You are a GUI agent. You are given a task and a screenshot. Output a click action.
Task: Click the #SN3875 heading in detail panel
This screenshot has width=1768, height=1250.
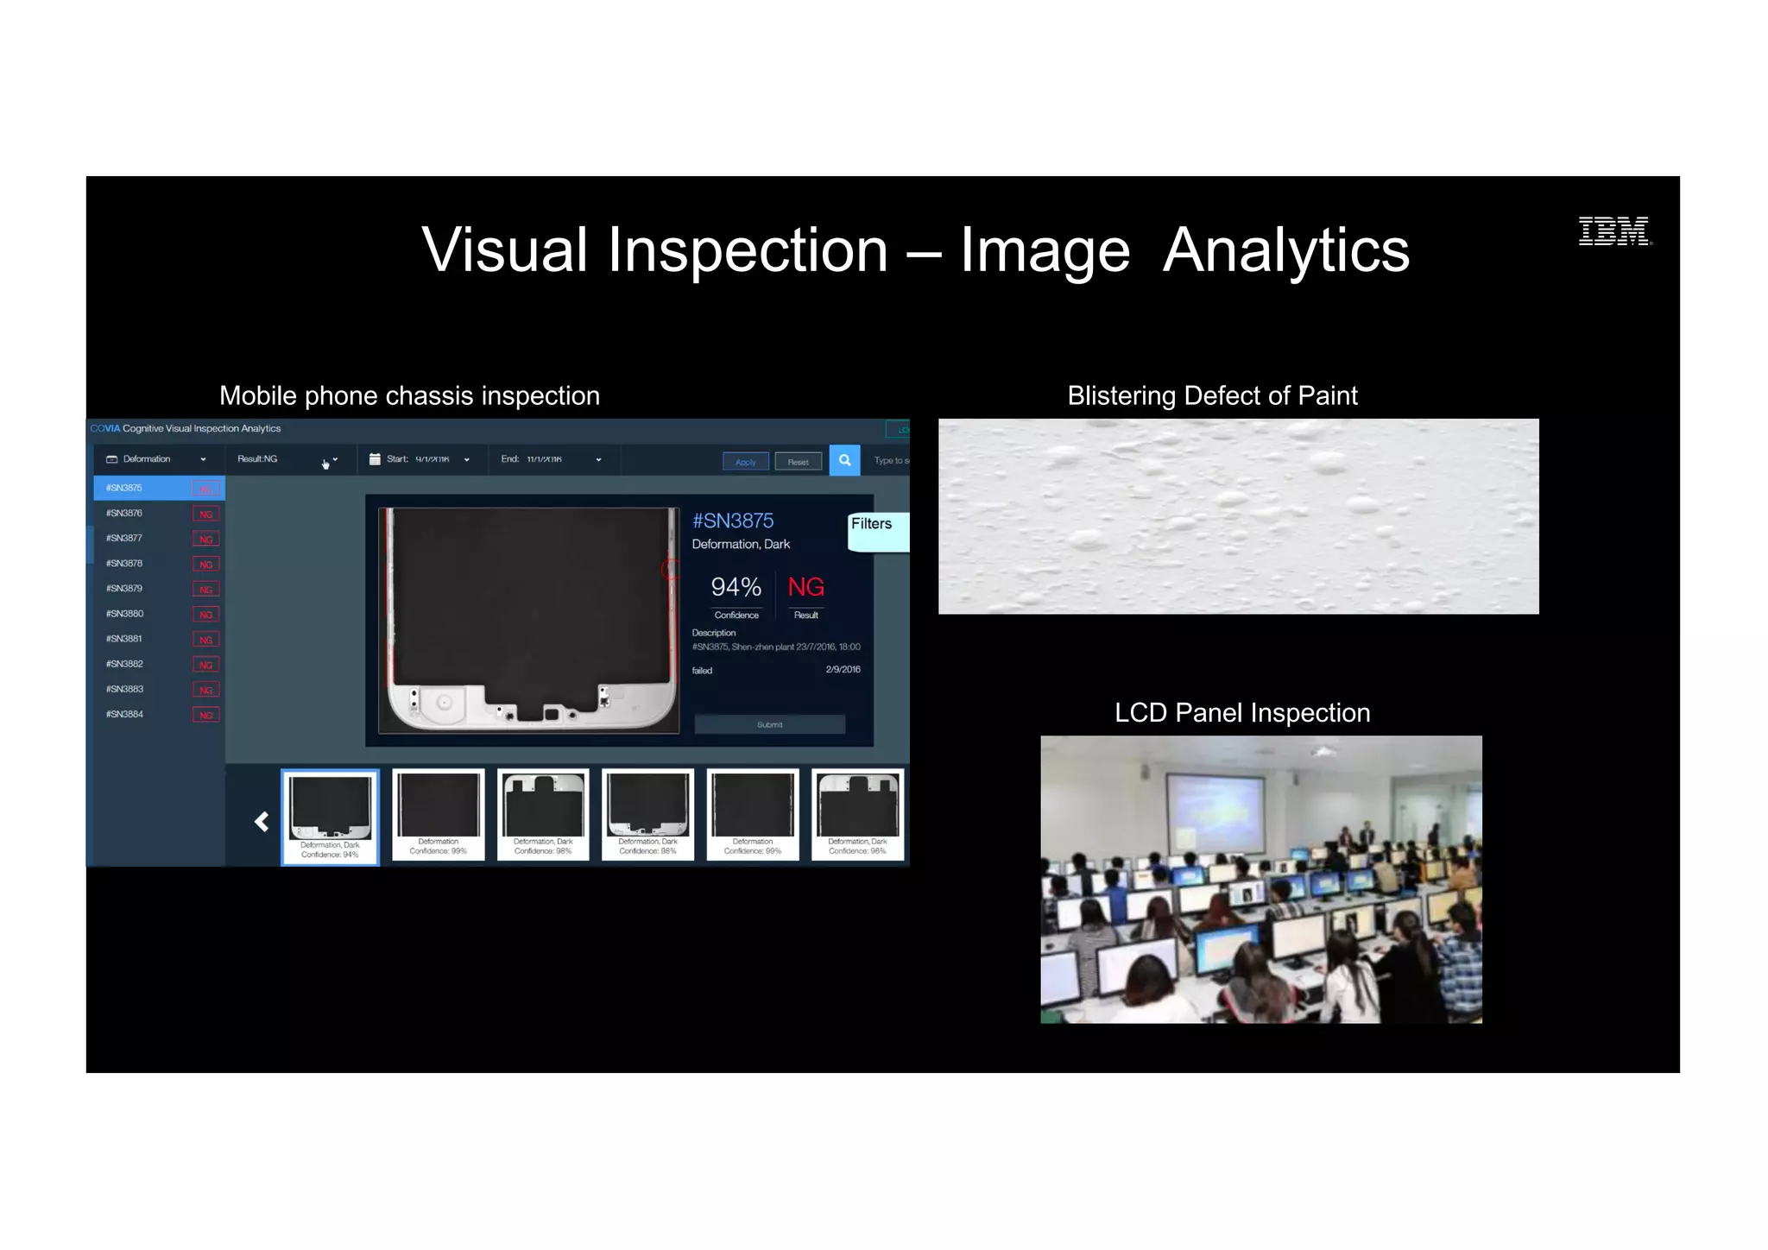[x=733, y=521]
